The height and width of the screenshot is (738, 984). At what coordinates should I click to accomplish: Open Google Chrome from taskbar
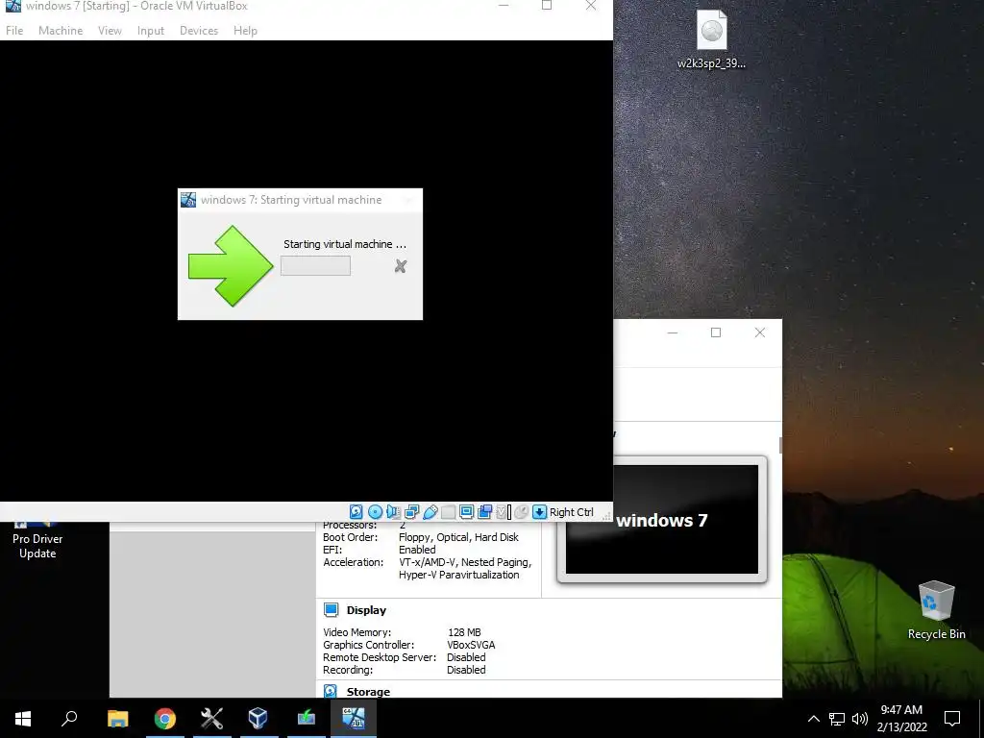pos(165,719)
